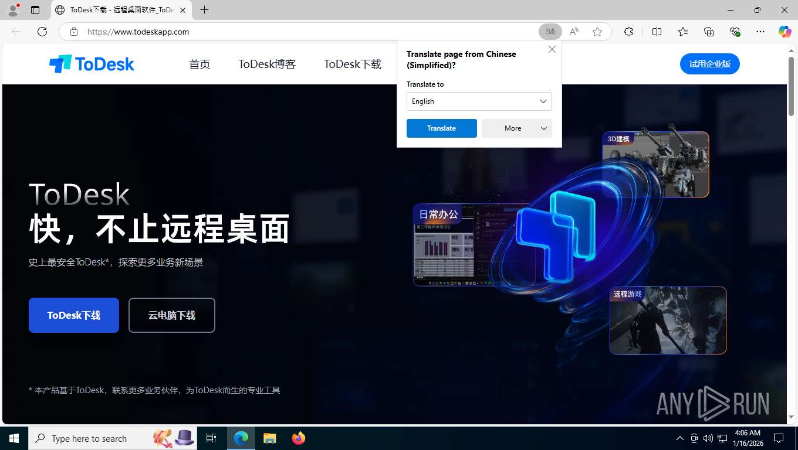Click the 云电脑下载 button
Viewport: 798px width, 450px height.
[x=172, y=315]
